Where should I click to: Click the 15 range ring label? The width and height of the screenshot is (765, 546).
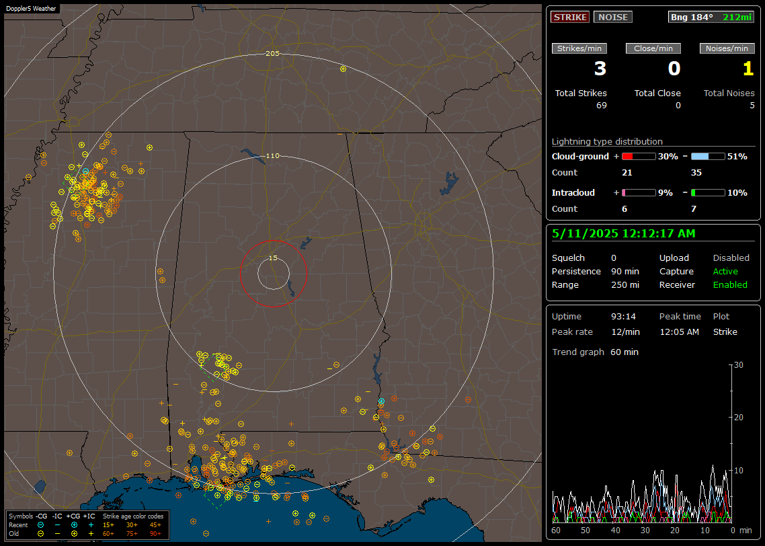(x=273, y=258)
